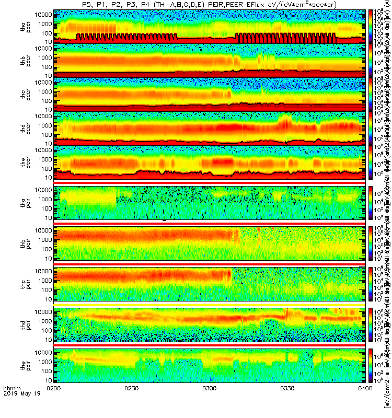The image size is (392, 418).
Task: Click the color bar beside thc peer panel
Action: pos(371,95)
